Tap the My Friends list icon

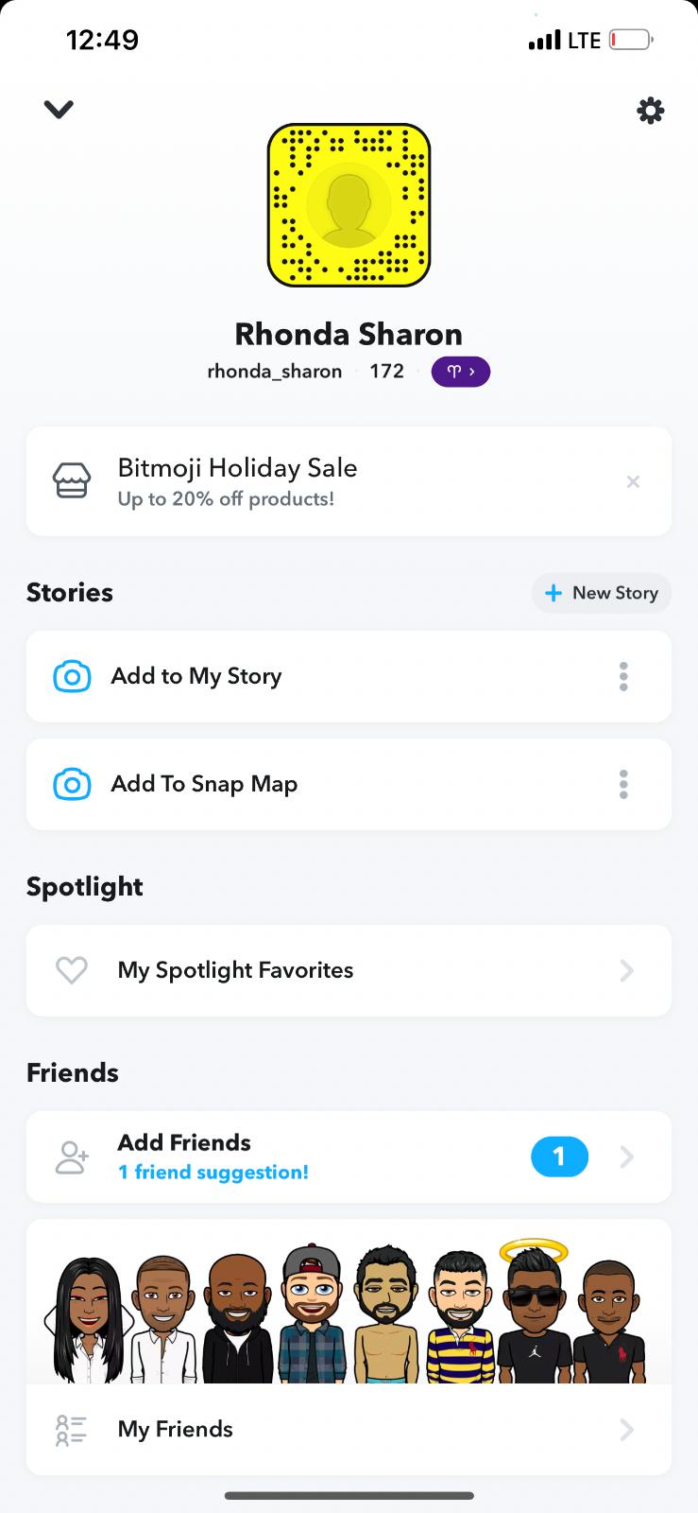pyautogui.click(x=72, y=1430)
